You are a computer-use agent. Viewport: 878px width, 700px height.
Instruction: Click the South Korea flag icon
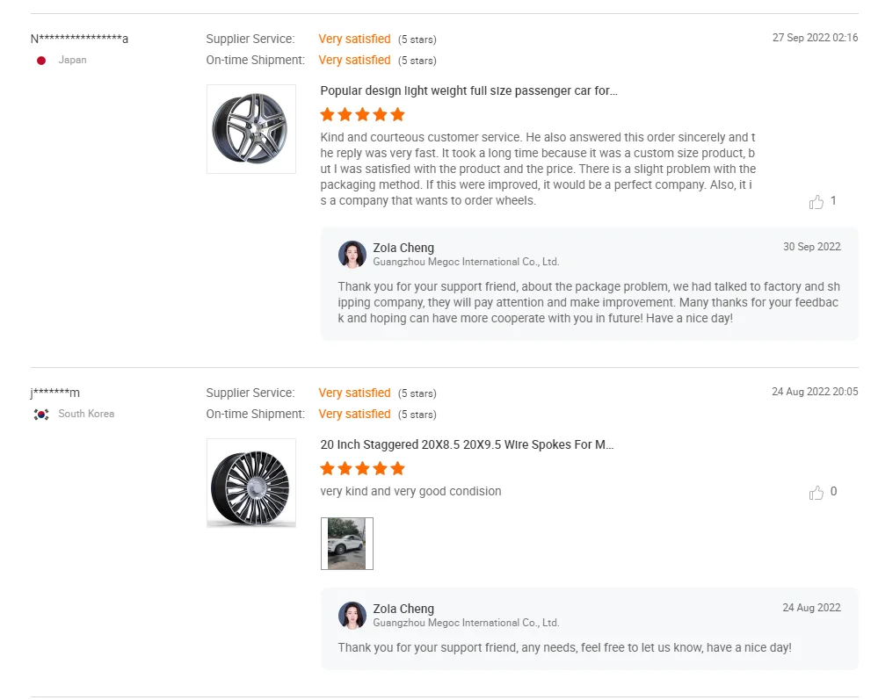41,415
